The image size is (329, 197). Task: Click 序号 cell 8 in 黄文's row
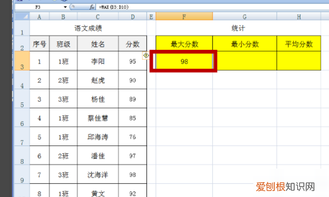click(x=39, y=191)
